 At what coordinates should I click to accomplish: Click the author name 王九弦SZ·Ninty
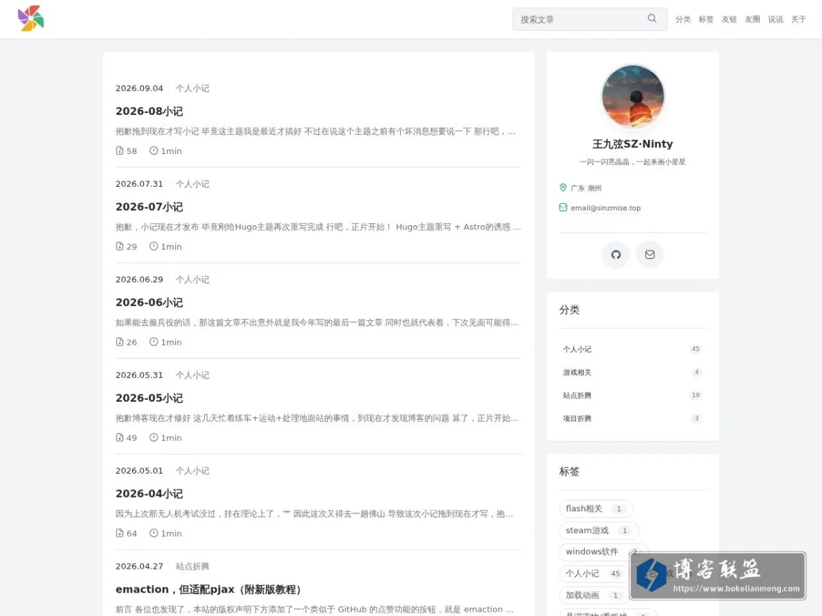[633, 144]
